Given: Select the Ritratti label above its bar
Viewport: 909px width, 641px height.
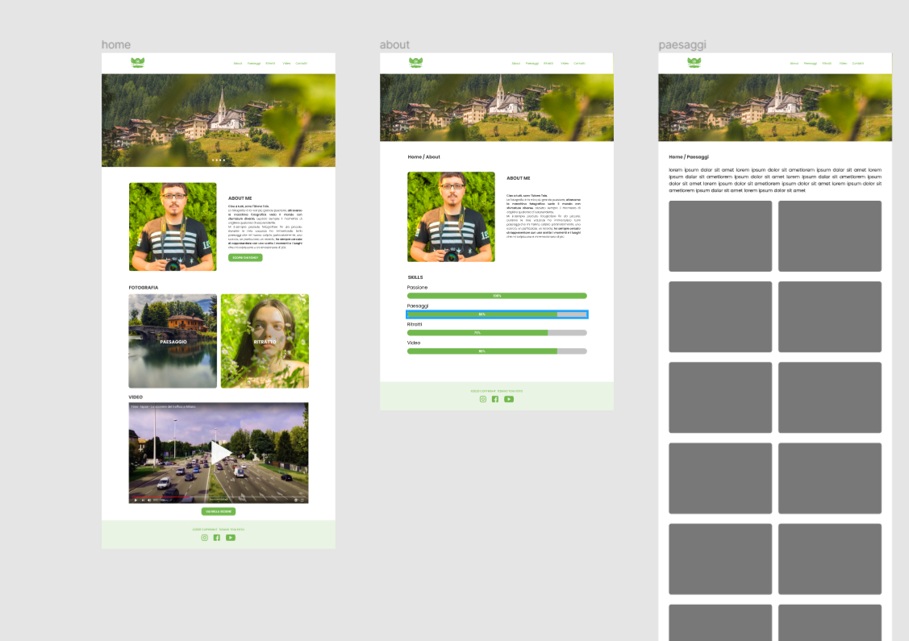Looking at the screenshot, I should pos(415,324).
